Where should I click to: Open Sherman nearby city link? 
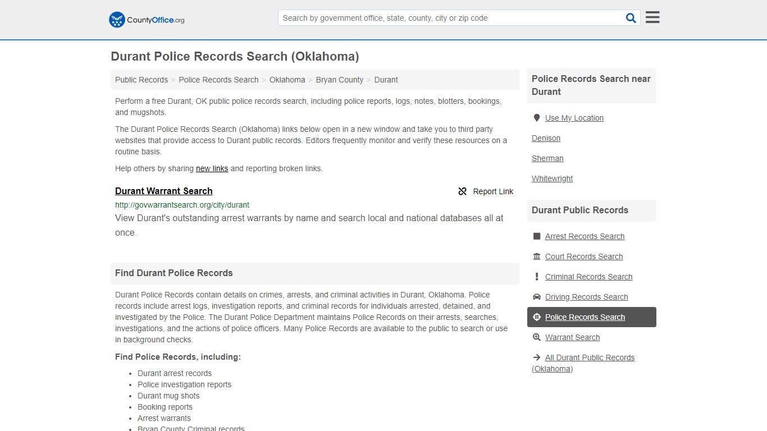pyautogui.click(x=547, y=158)
